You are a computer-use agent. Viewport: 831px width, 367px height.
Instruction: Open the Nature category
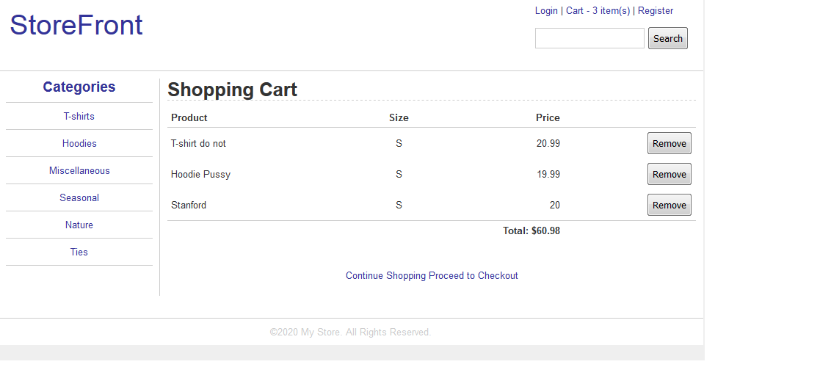click(79, 225)
